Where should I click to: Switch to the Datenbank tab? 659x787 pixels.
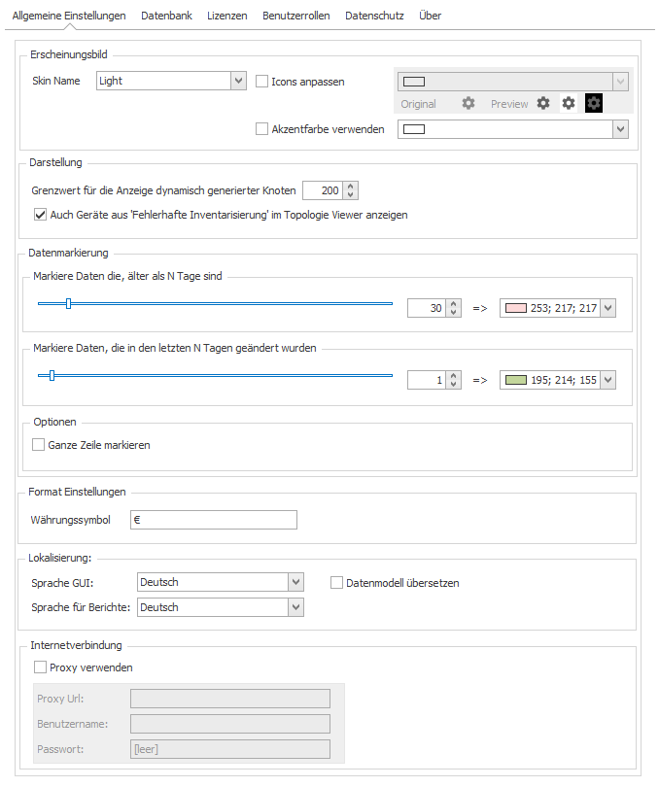pos(166,16)
